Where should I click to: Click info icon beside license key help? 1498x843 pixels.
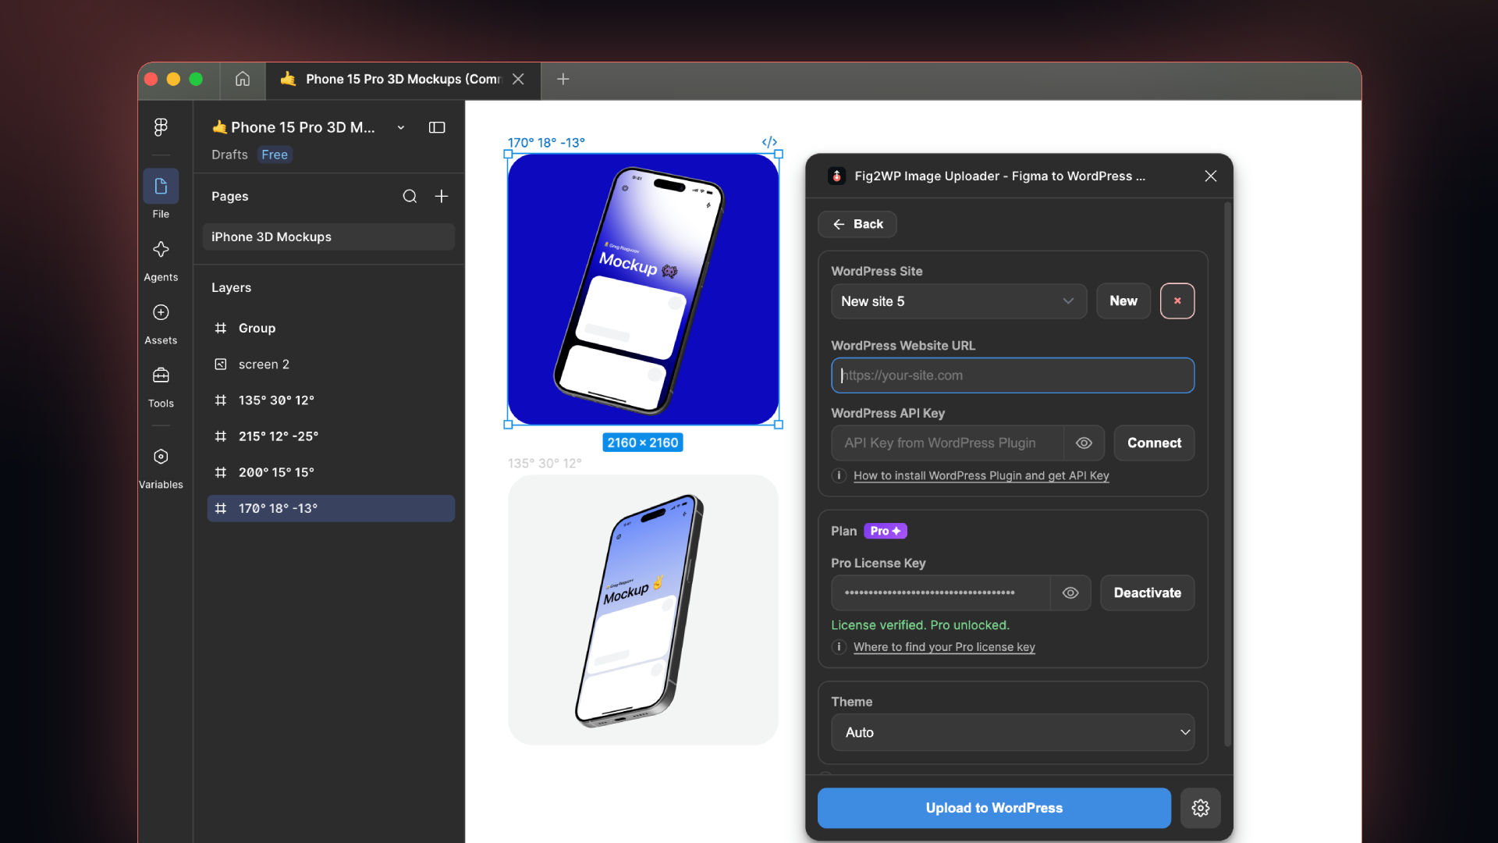coord(840,647)
